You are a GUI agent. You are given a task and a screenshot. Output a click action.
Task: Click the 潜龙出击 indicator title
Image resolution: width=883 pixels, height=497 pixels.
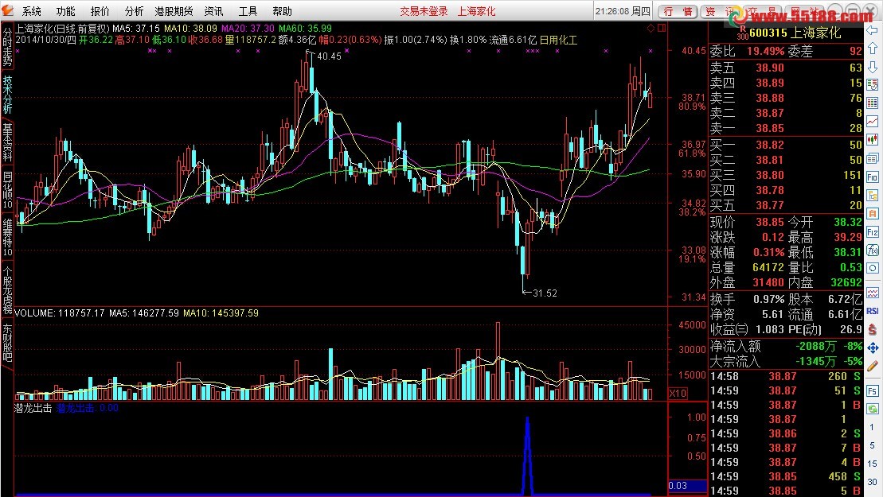(x=33, y=408)
